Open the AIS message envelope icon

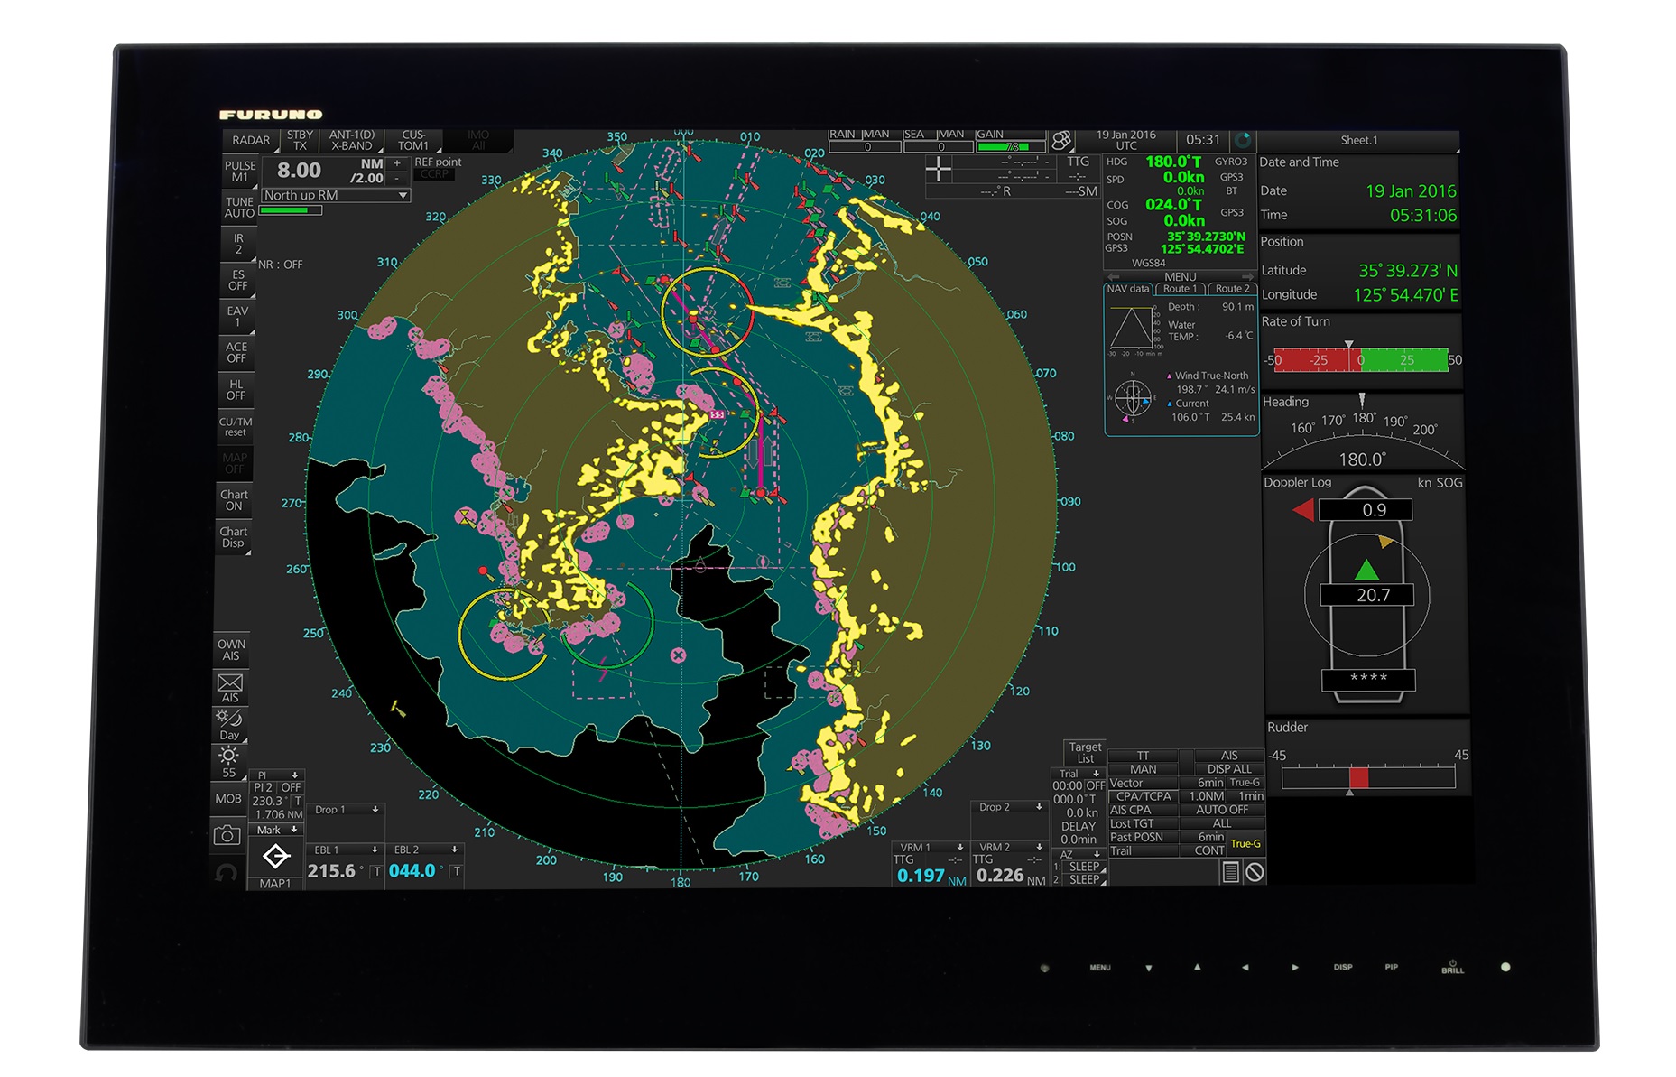pyautogui.click(x=230, y=688)
